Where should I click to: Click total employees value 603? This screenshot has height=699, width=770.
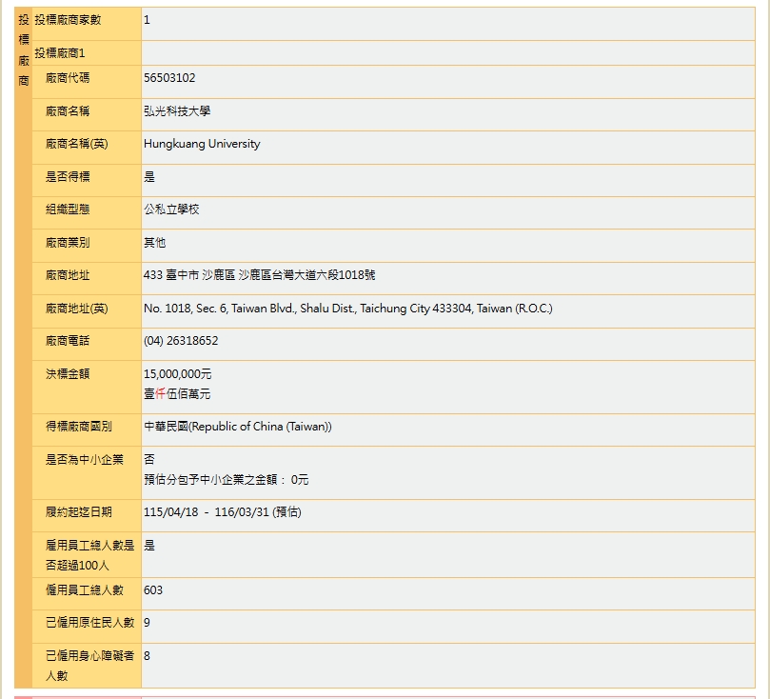152,590
